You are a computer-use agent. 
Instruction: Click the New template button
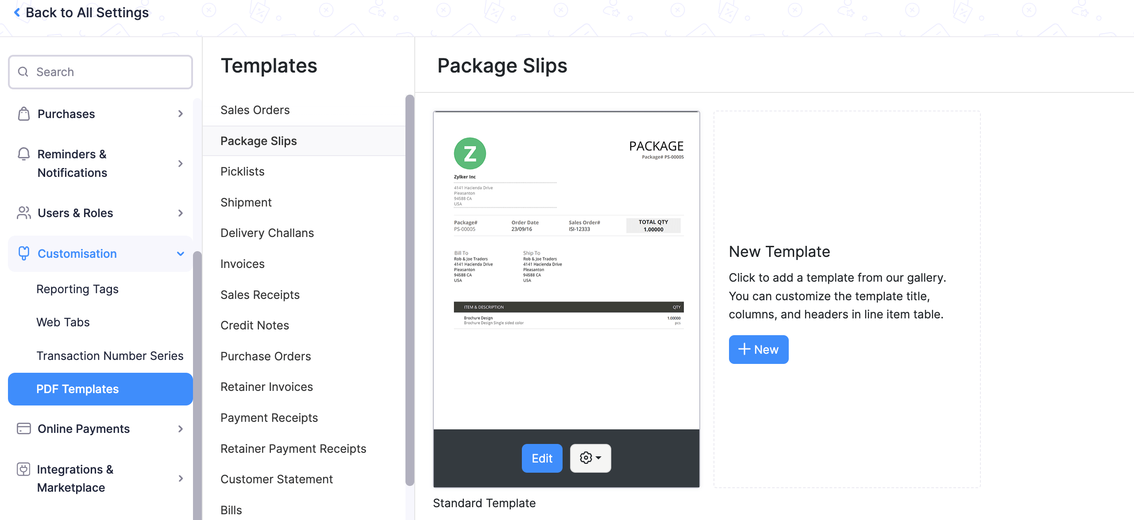(759, 350)
